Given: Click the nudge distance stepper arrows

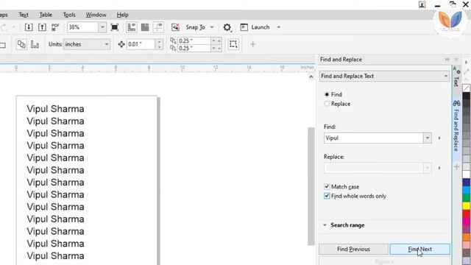Looking at the screenshot, I should click(159, 44).
